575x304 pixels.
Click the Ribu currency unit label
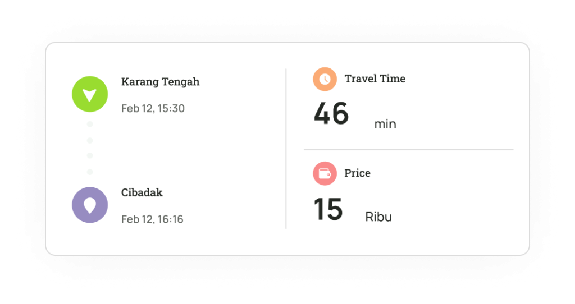pyautogui.click(x=378, y=217)
